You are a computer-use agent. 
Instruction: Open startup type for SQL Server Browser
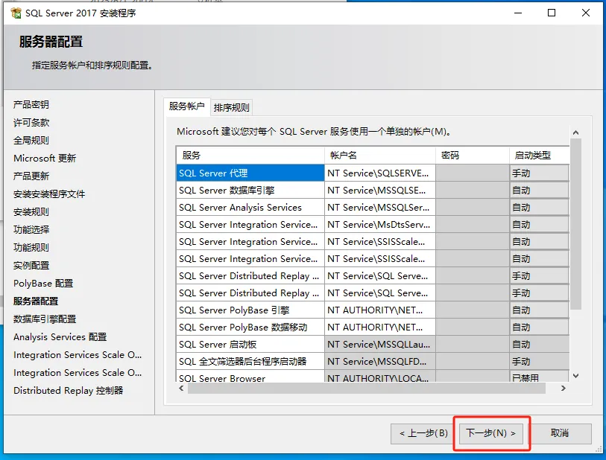539,377
